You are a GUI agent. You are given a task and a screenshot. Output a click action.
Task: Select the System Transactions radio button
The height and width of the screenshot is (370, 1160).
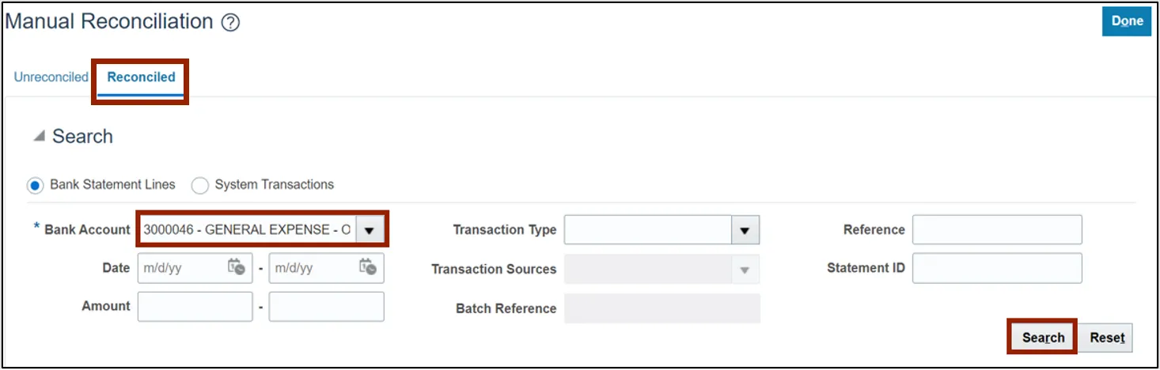200,185
